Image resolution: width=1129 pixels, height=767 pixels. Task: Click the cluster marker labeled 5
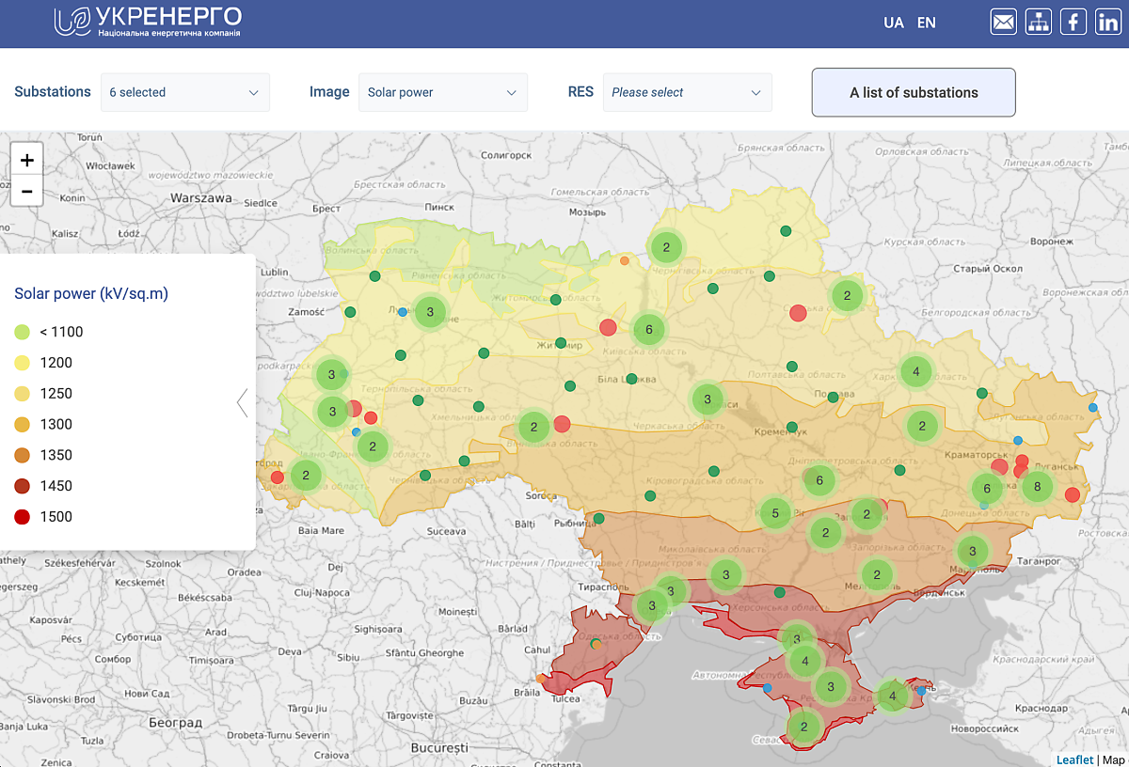click(x=775, y=513)
